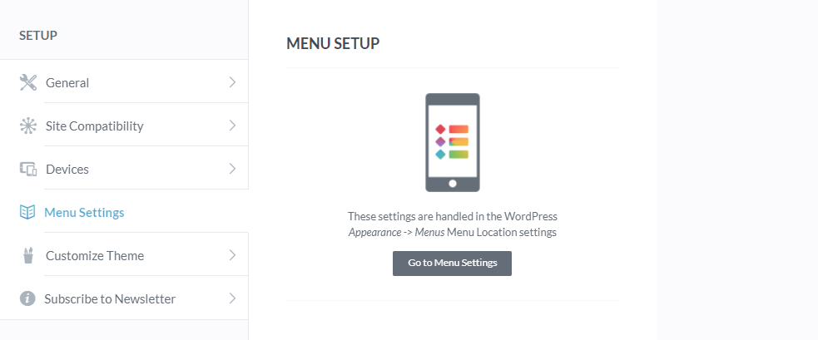Image resolution: width=818 pixels, height=340 pixels.
Task: Expand General using its chevron arrow
Action: click(233, 82)
